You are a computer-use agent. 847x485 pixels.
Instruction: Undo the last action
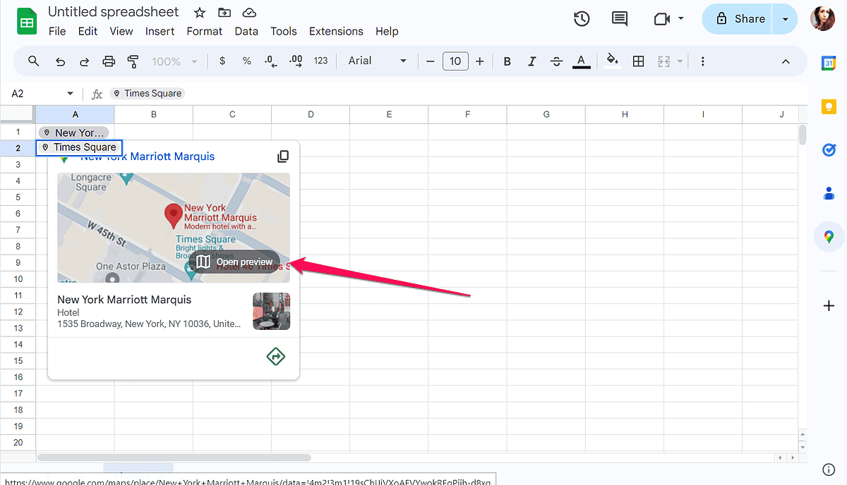[x=60, y=61]
